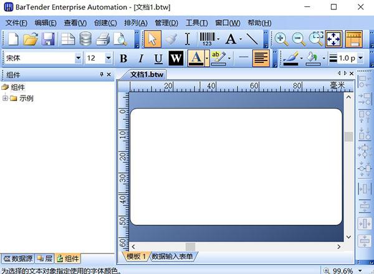Print the label using the printer icon
374x274 pixels.
(x=103, y=39)
